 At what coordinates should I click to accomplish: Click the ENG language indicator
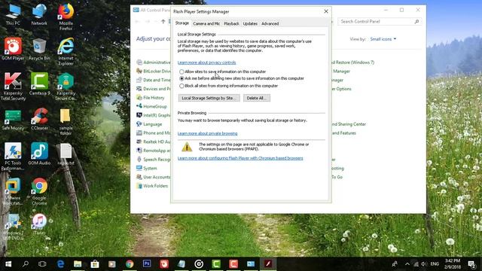tap(435, 264)
